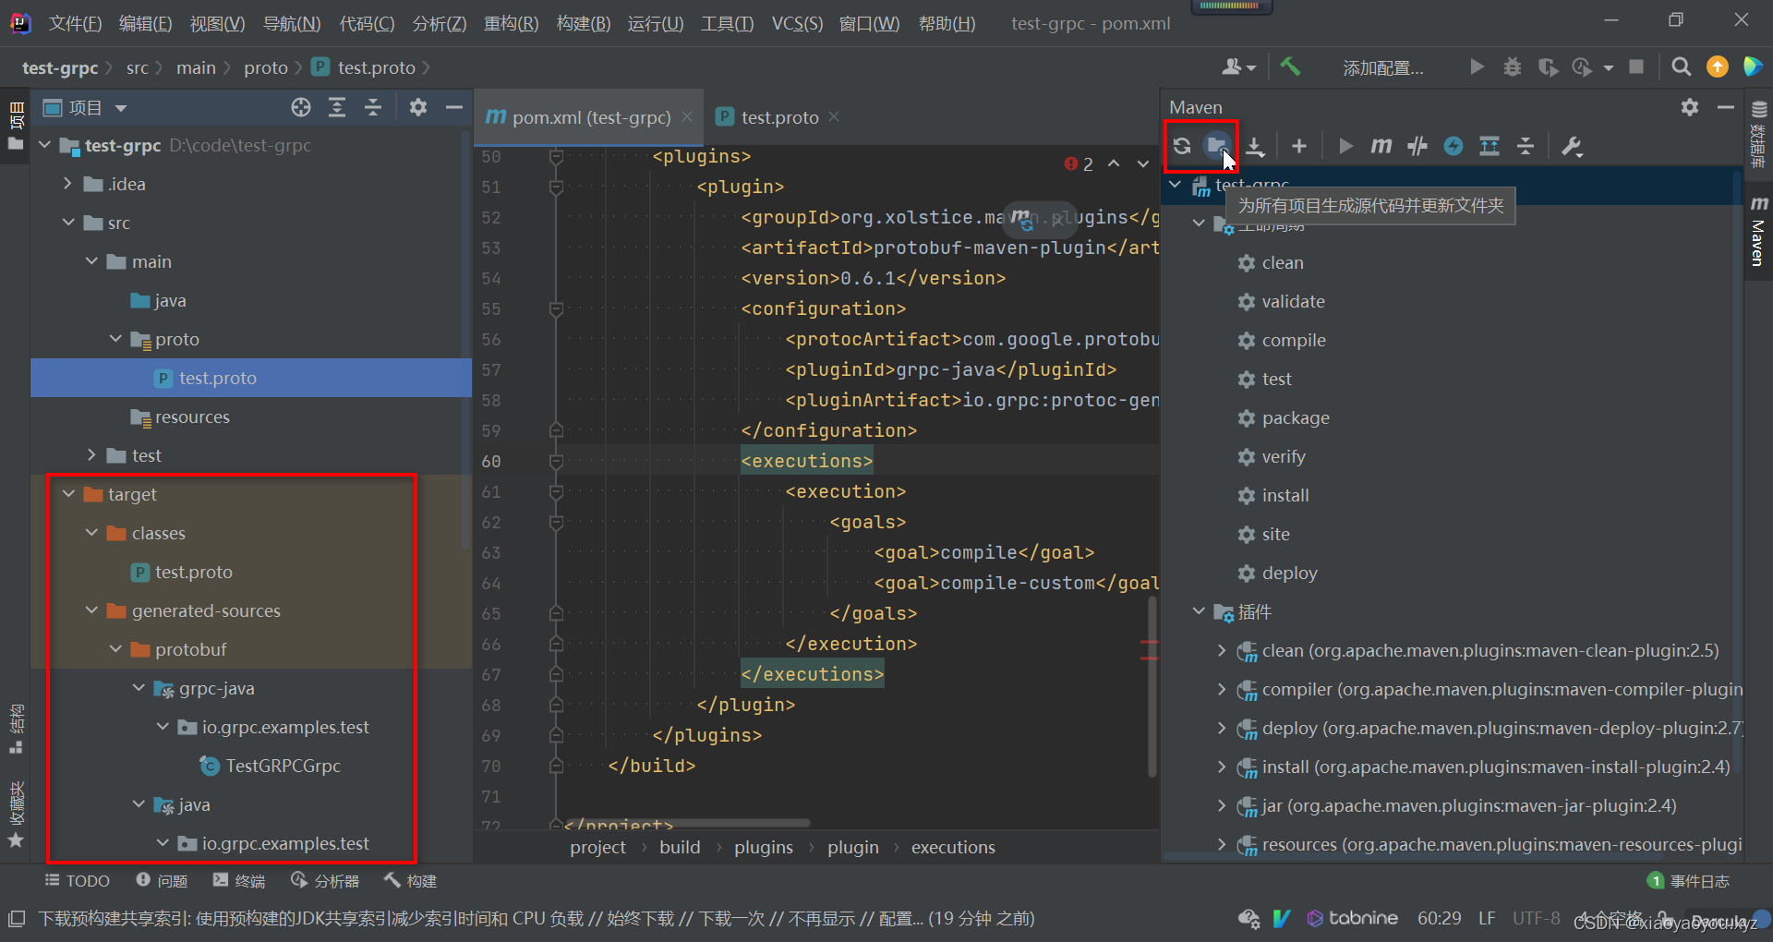Image resolution: width=1773 pixels, height=942 pixels.
Task: Collapse the target folder
Action: (x=68, y=494)
